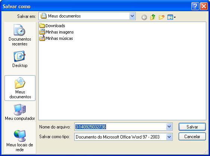The width and height of the screenshot is (210, 156).
Task: Click the Salvar button
Action: [x=192, y=127]
